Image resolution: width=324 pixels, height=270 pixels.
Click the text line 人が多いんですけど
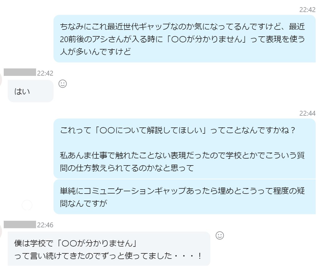pos(96,52)
